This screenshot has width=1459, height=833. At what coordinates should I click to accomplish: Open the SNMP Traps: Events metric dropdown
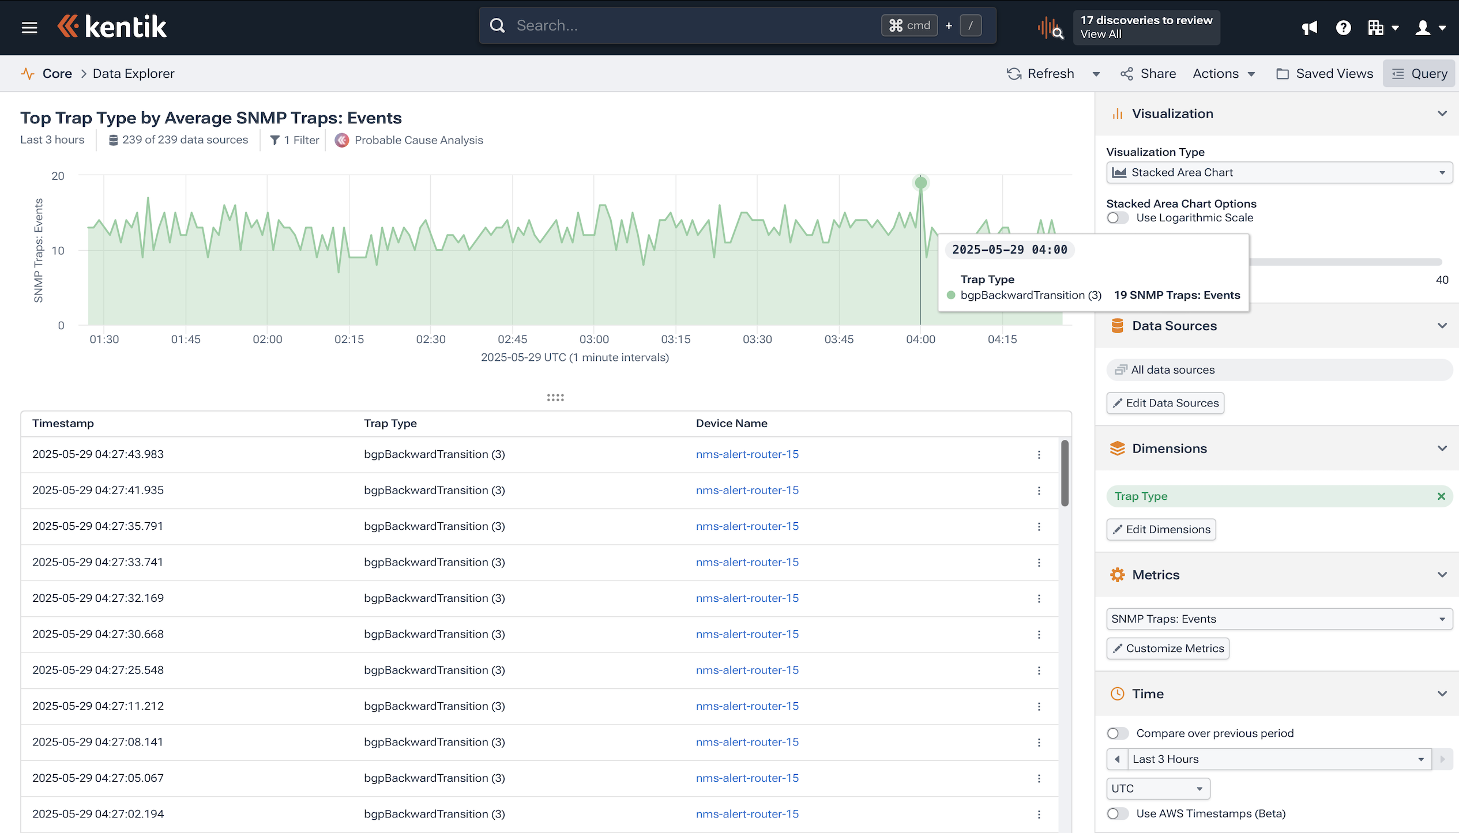pos(1278,619)
